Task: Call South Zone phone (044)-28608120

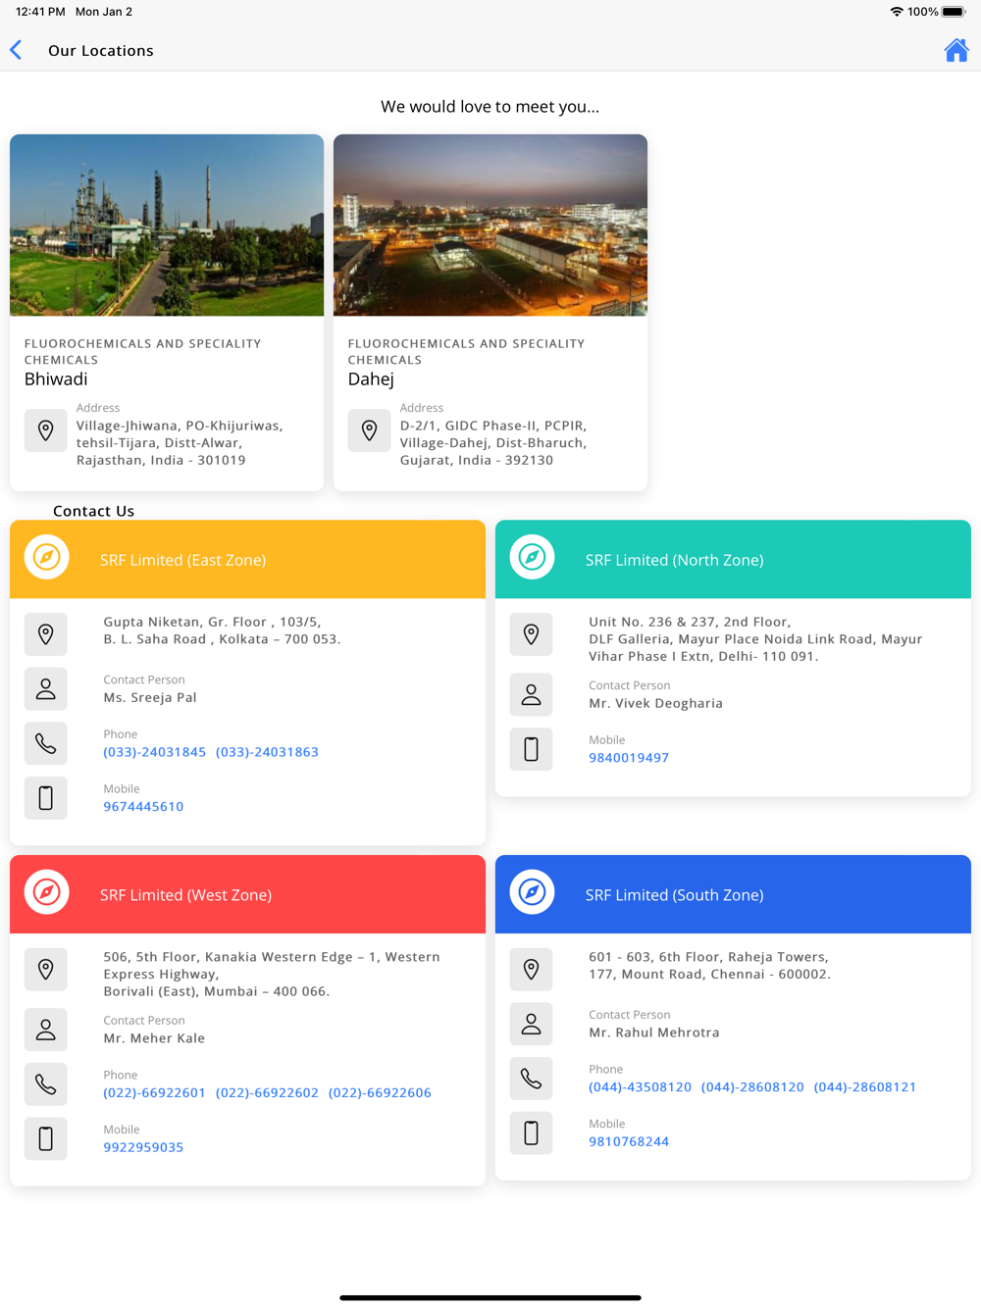Action: [x=752, y=1087]
